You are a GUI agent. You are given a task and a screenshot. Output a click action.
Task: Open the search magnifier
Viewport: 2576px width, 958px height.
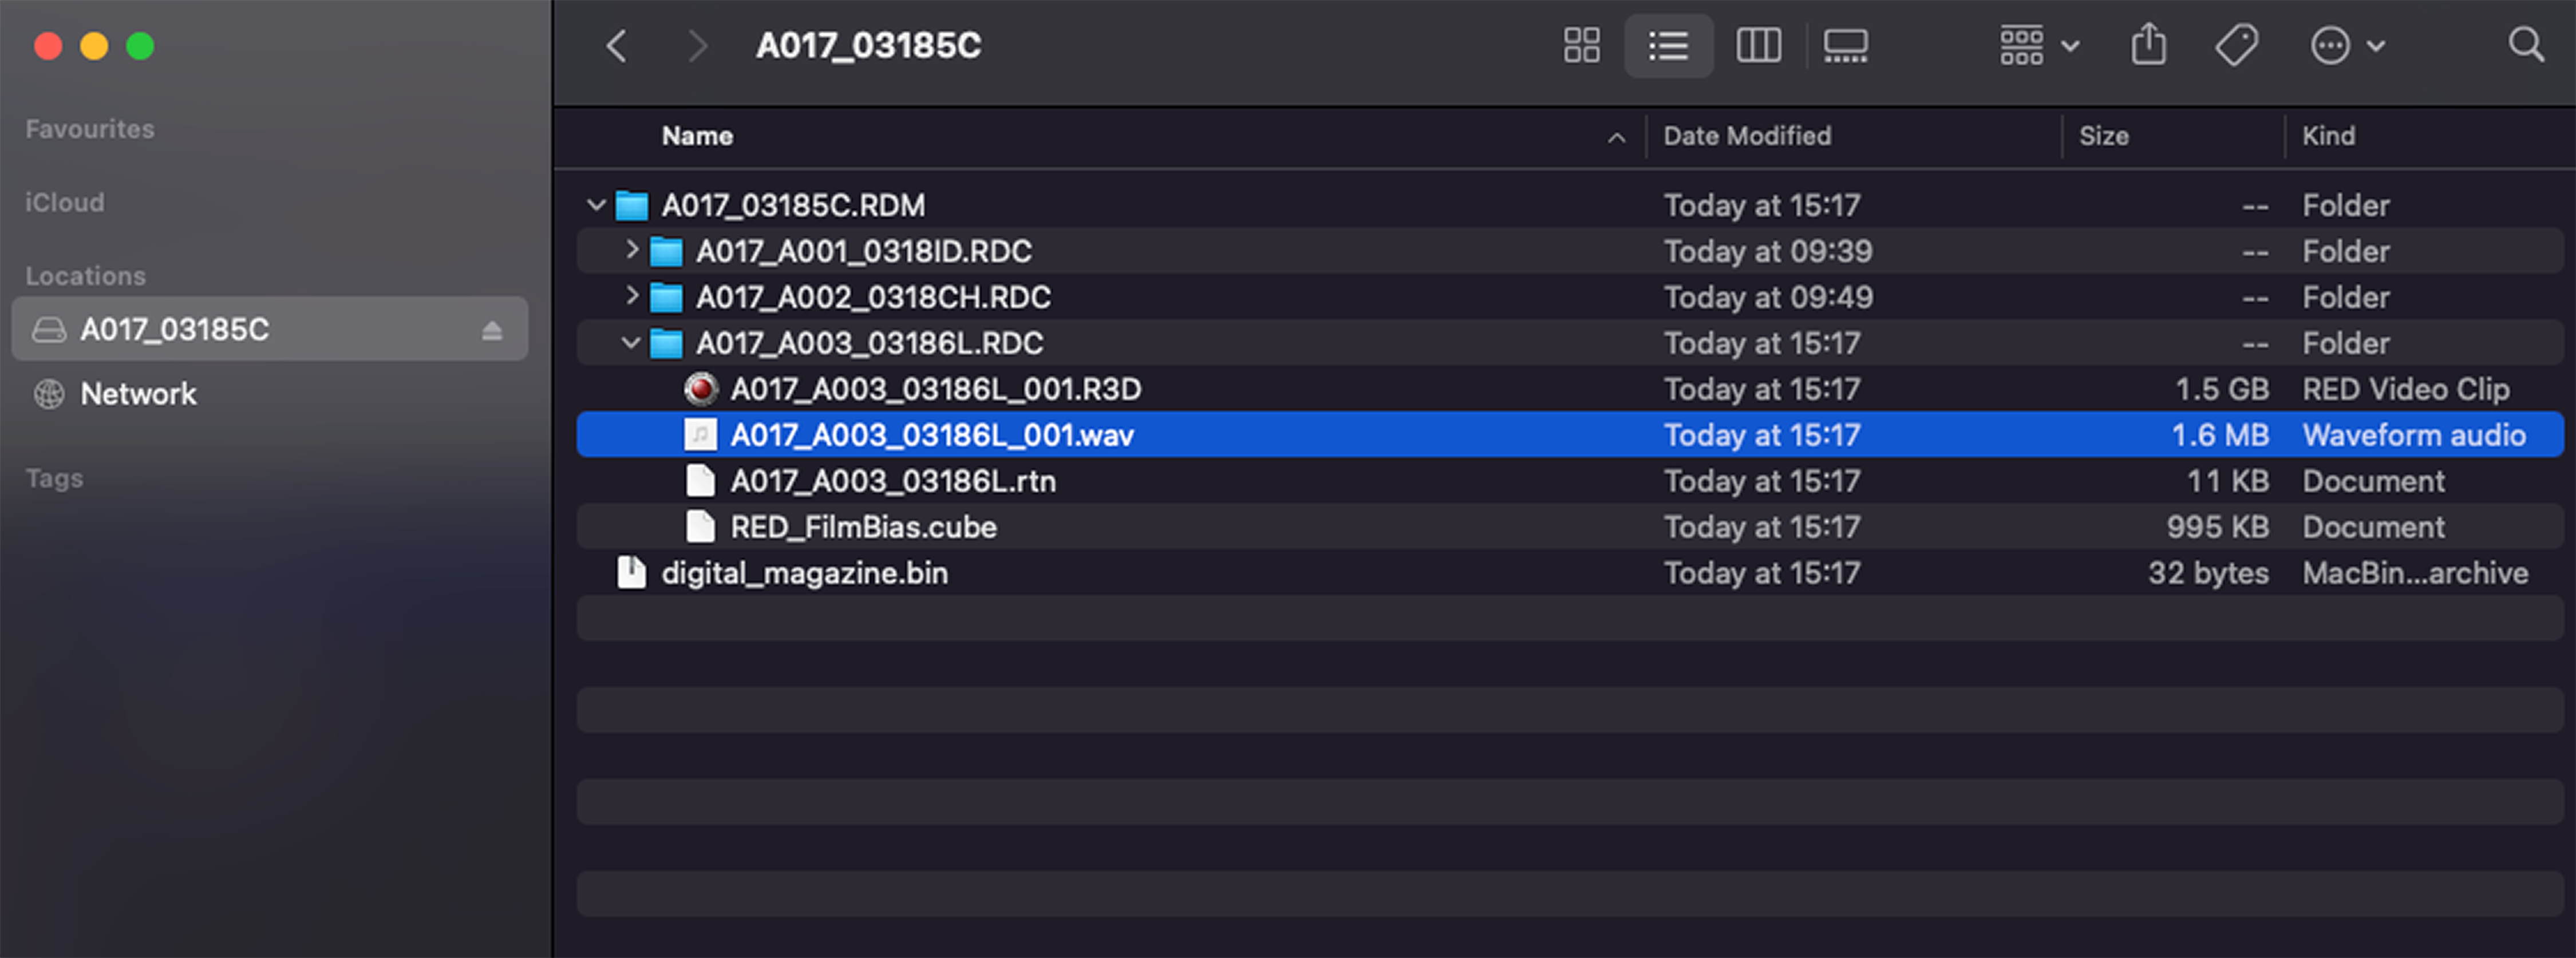2525,46
